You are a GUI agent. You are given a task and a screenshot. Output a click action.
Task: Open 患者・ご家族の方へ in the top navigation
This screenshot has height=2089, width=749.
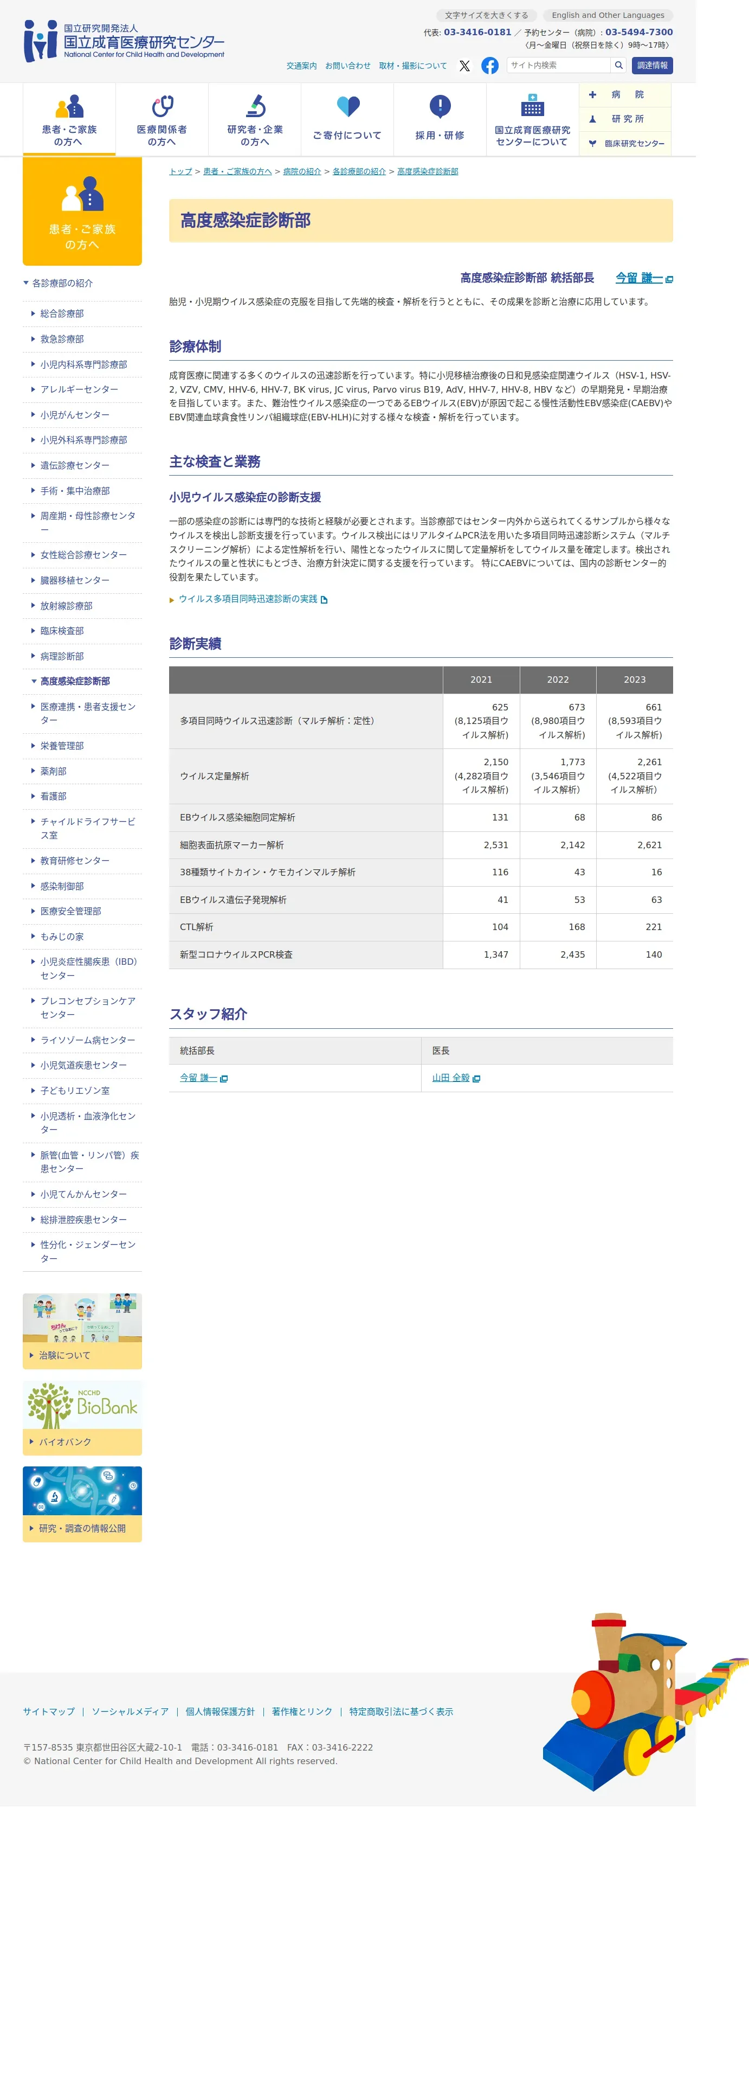click(x=69, y=119)
